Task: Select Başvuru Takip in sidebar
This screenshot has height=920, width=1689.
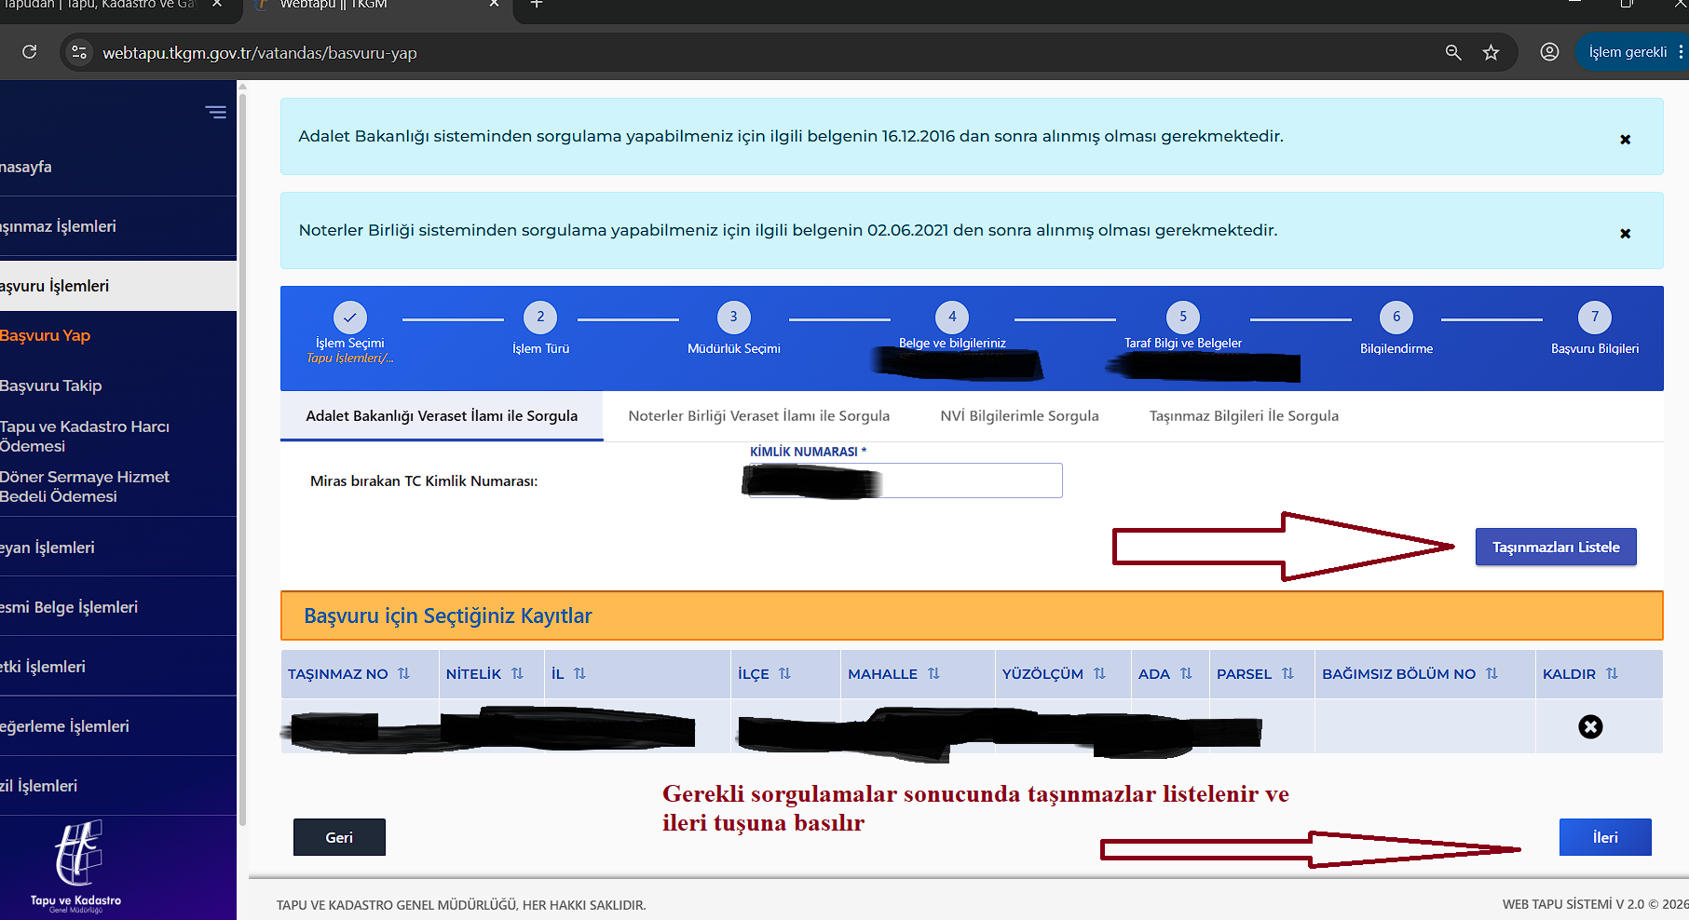Action: 51,386
